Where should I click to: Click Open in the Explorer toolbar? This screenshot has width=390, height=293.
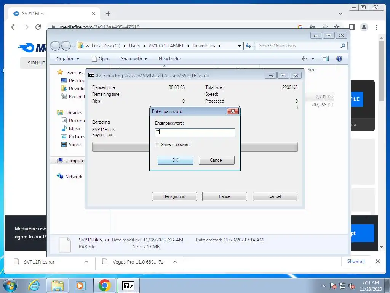pos(101,59)
